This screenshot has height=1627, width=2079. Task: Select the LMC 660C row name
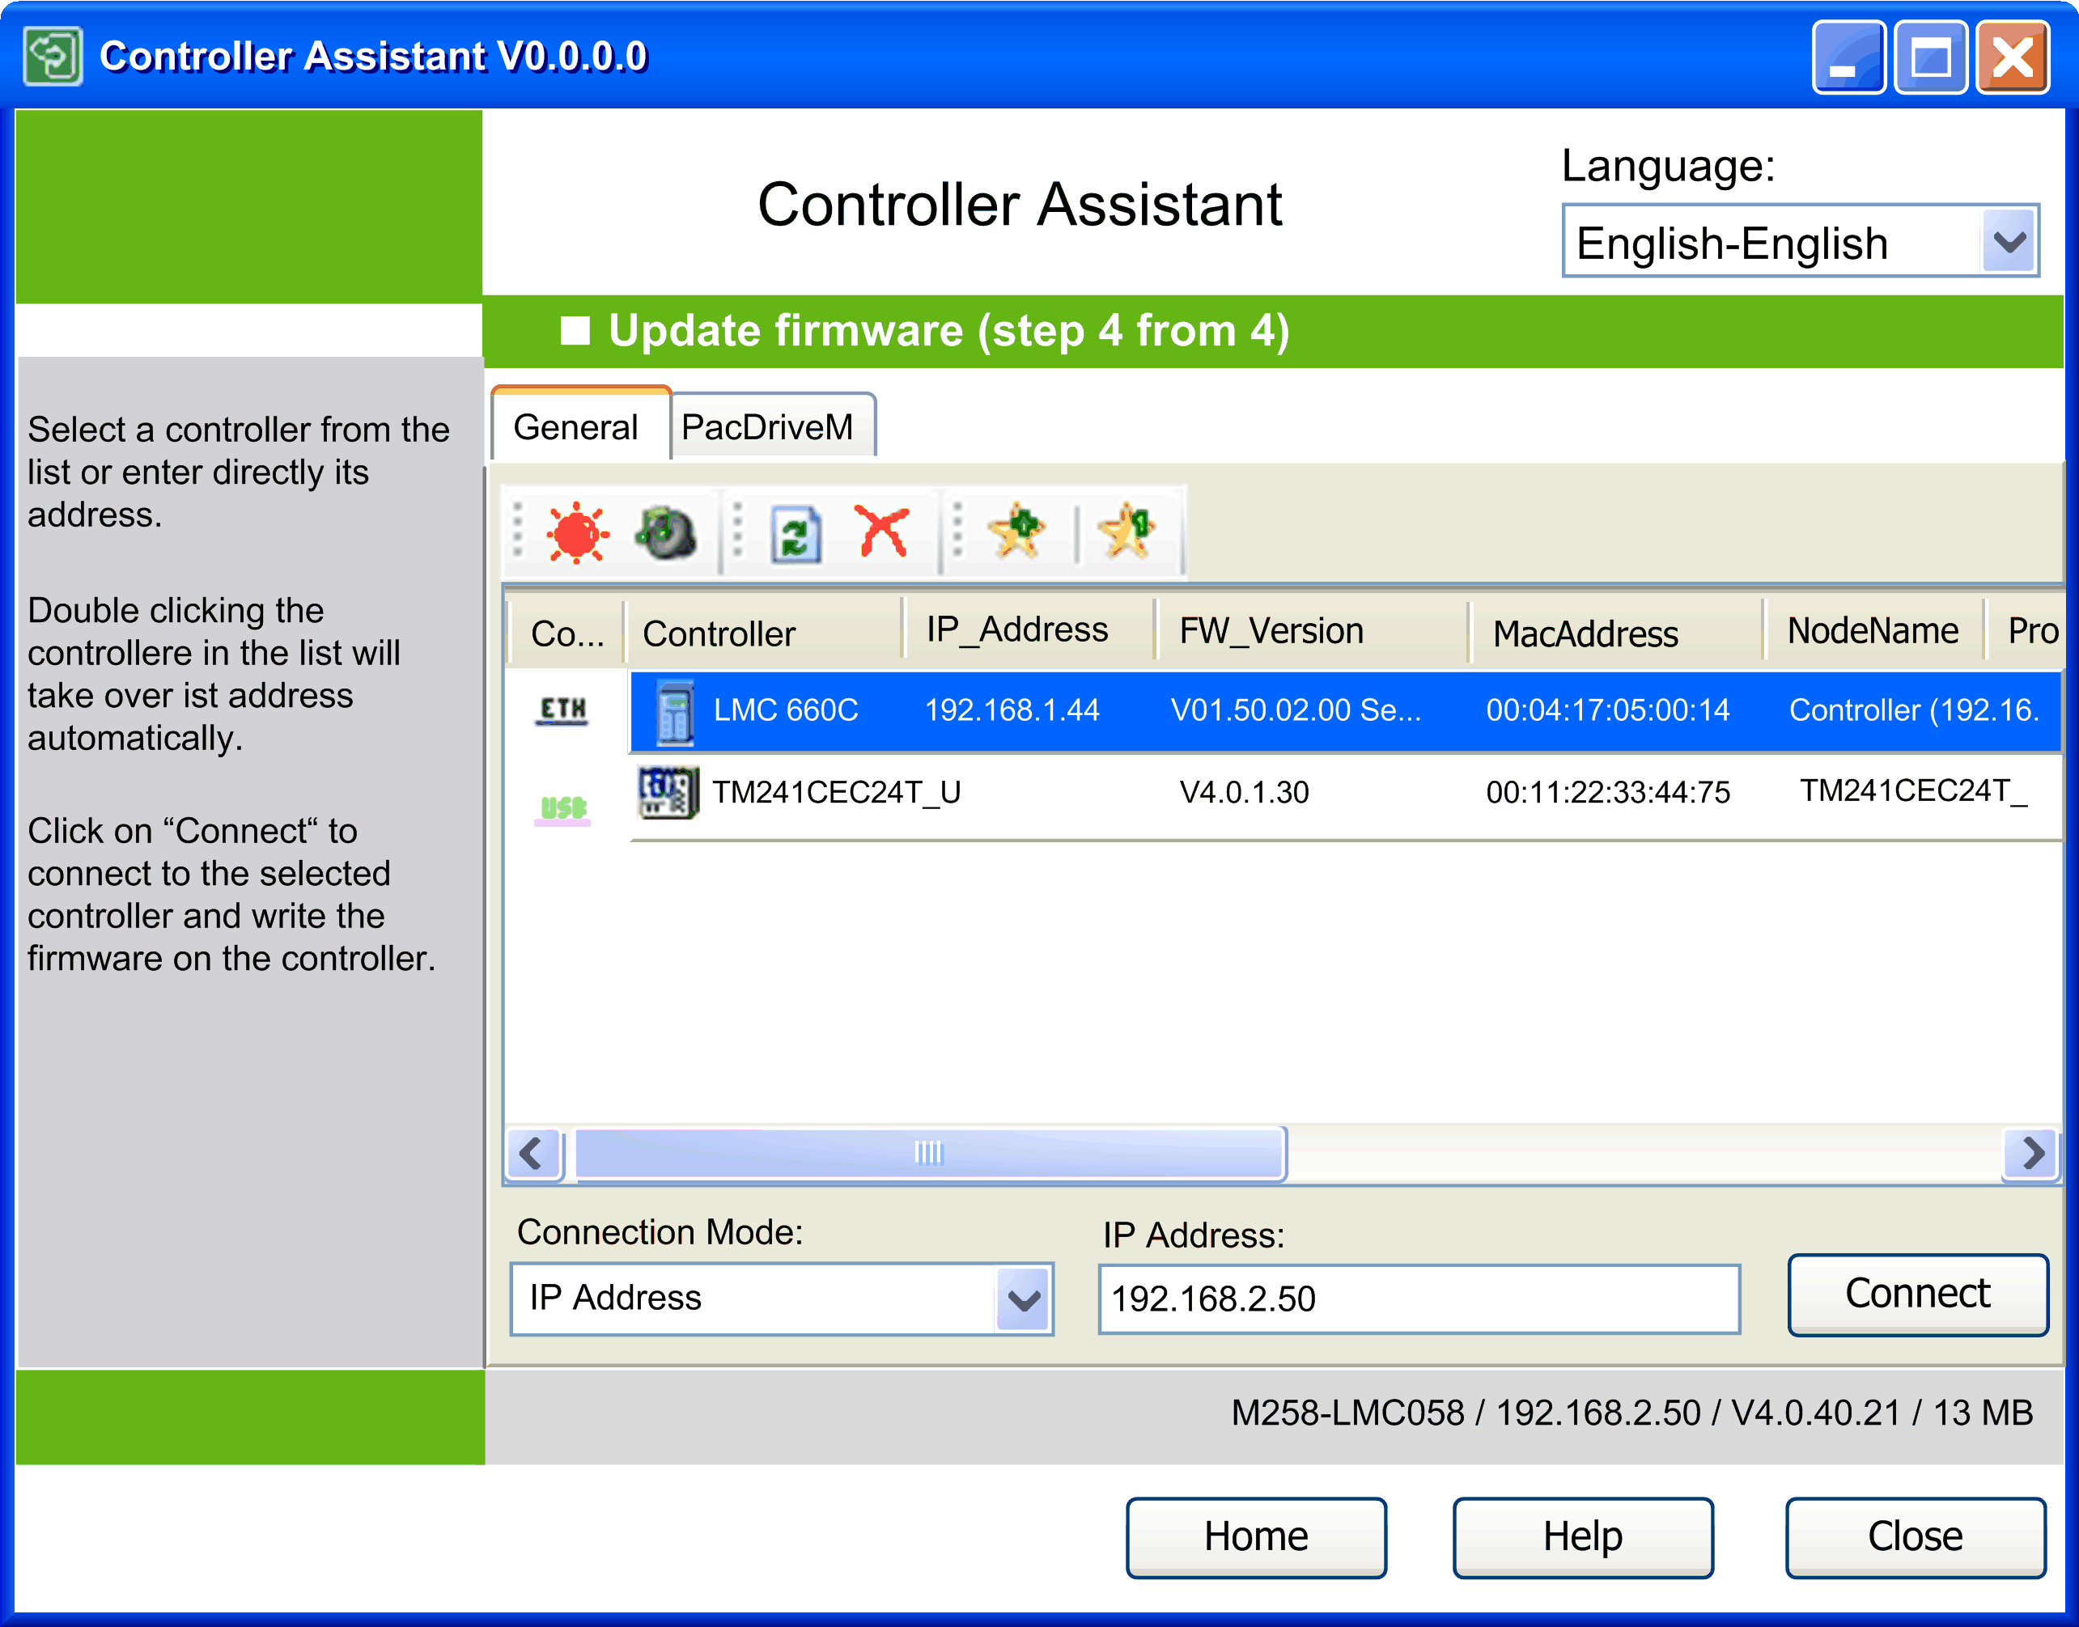786,710
